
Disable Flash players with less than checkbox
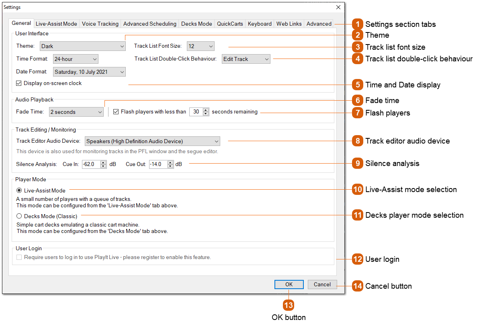tap(116, 112)
